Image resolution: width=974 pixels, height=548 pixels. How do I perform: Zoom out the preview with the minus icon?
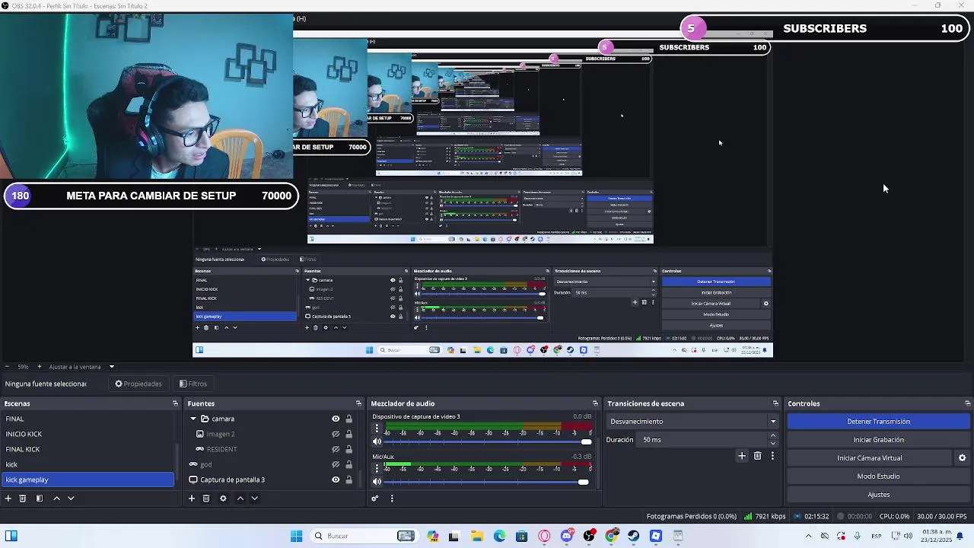tap(7, 367)
